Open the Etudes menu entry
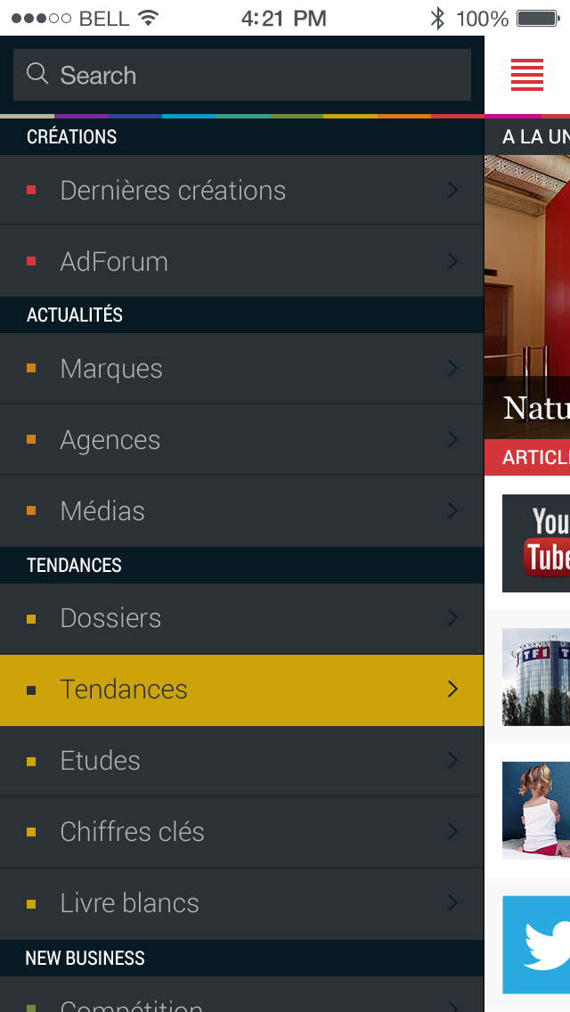 (241, 761)
